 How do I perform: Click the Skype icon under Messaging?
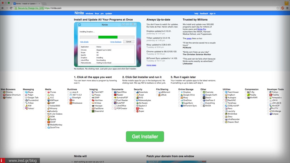[26, 92]
